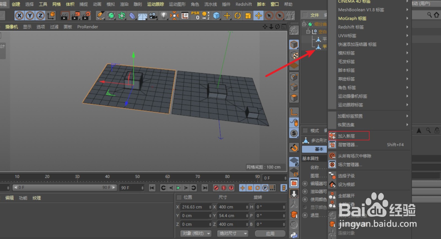
Task: Select the yellow circular Rotate tool icon
Action: 238,16
